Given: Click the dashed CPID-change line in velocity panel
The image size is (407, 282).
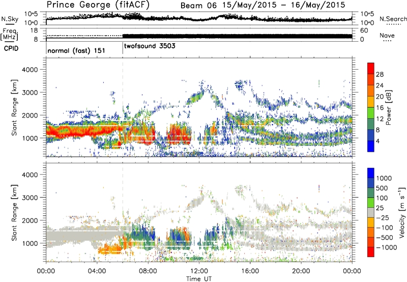Looking at the screenshot, I should (123, 212).
